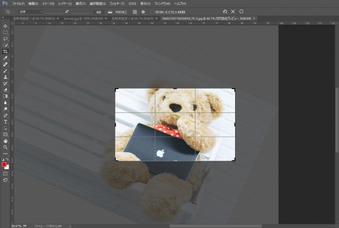339x228 pixels.
Task: Open the 比率 aspect ratio dropdown
Action: (29, 11)
